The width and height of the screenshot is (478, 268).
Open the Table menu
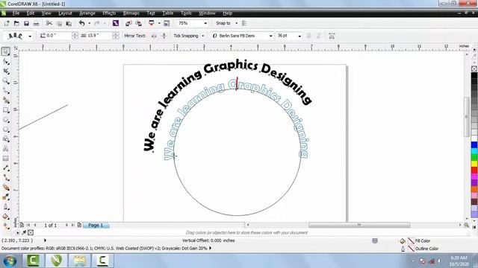pyautogui.click(x=167, y=13)
